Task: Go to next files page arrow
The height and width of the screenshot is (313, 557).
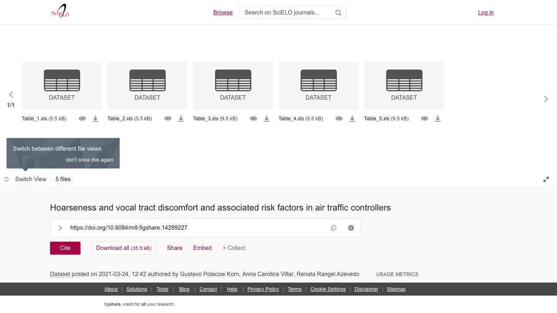Action: pyautogui.click(x=546, y=99)
